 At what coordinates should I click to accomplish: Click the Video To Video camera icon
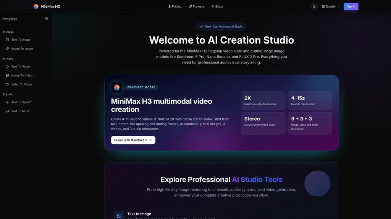[x=7, y=84]
